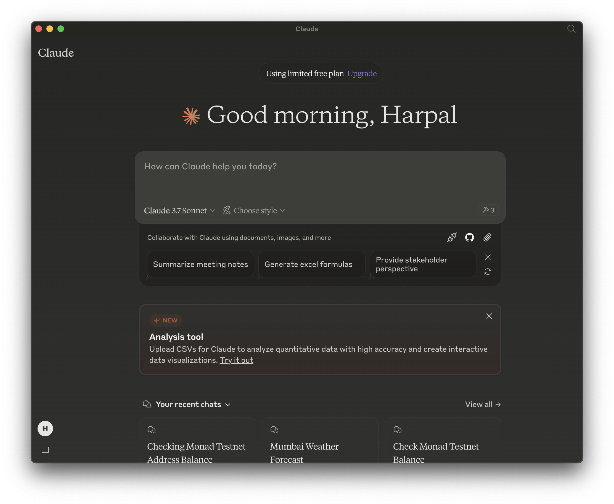
Task: Click the plug connector integrations icon
Action: click(452, 237)
